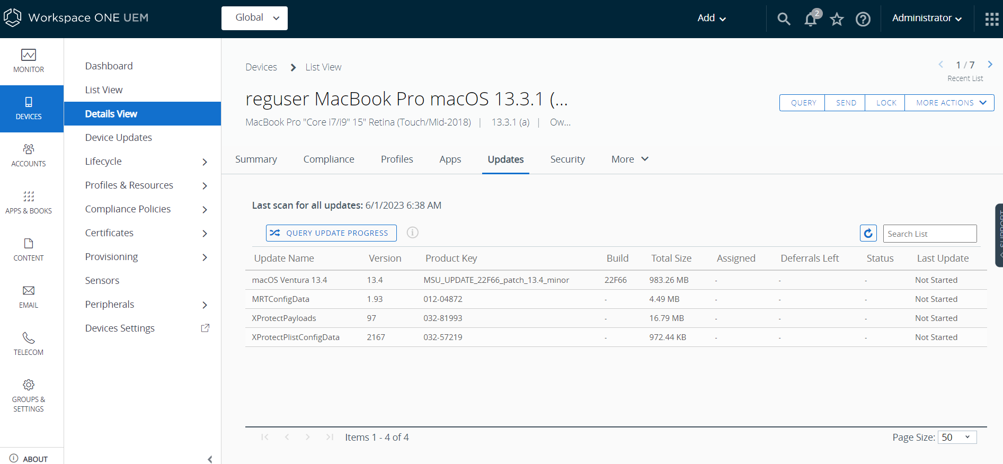Viewport: 1003px width, 464px height.
Task: Switch to the Security tab
Action: point(567,159)
